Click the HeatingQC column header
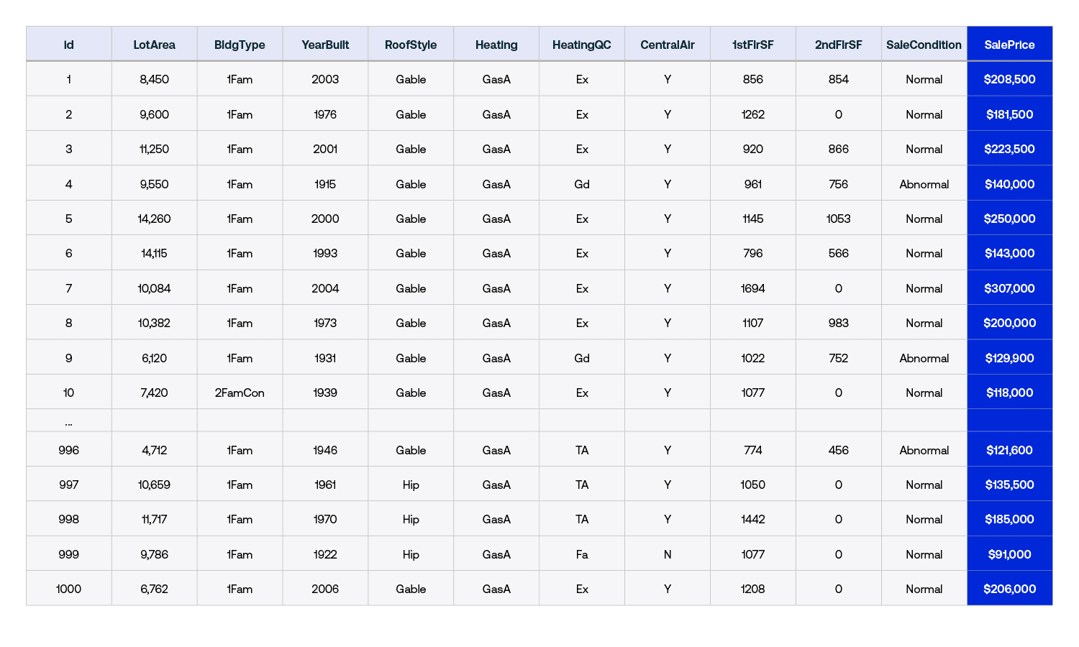The width and height of the screenshot is (1079, 647). click(x=581, y=45)
